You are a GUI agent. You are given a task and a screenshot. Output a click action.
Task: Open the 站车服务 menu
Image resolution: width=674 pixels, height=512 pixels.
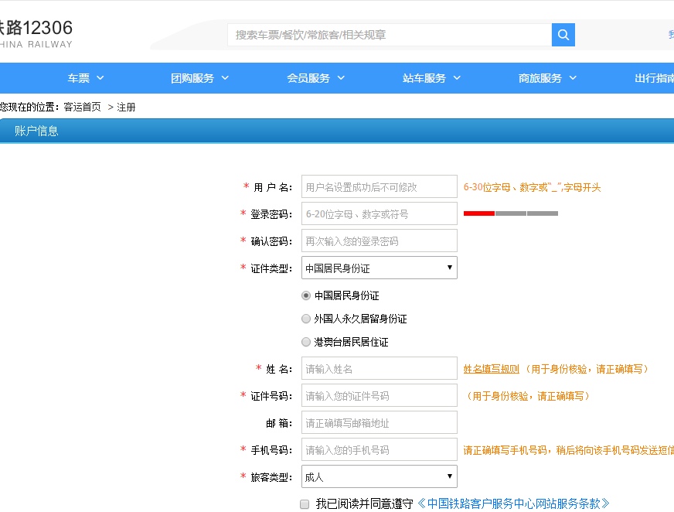(426, 77)
